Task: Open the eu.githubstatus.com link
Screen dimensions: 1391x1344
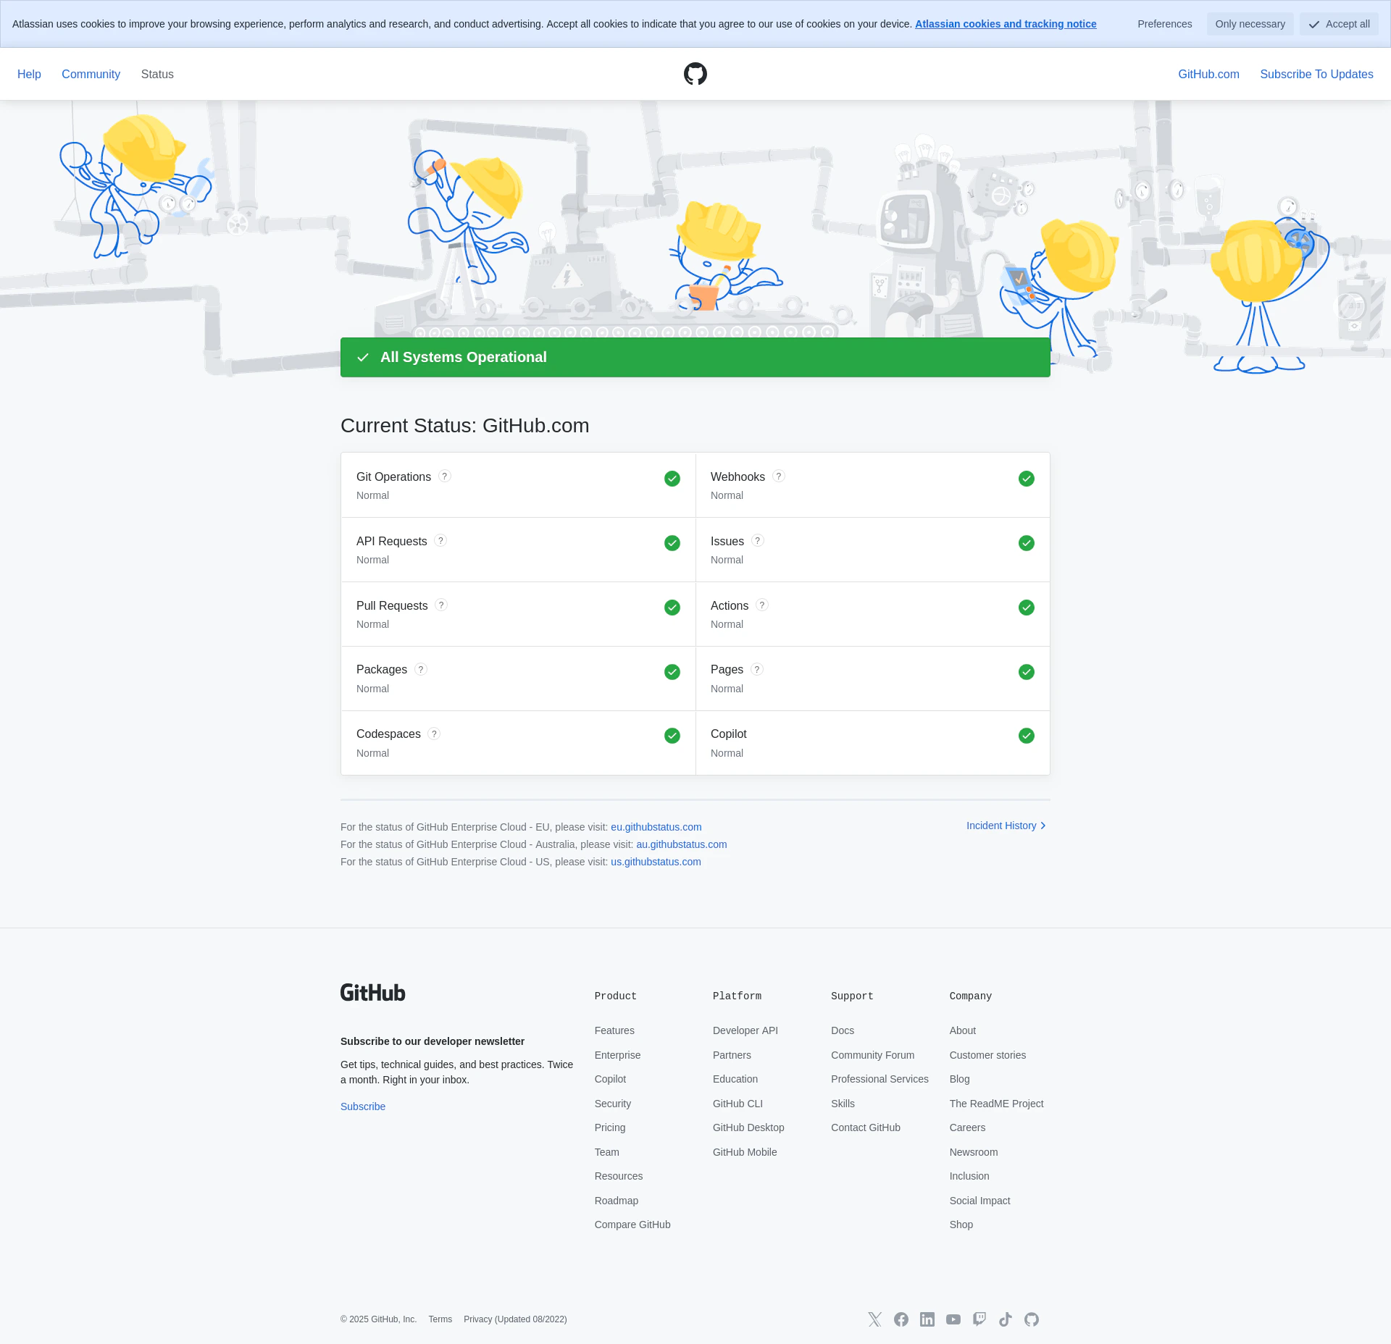Action: point(656,827)
